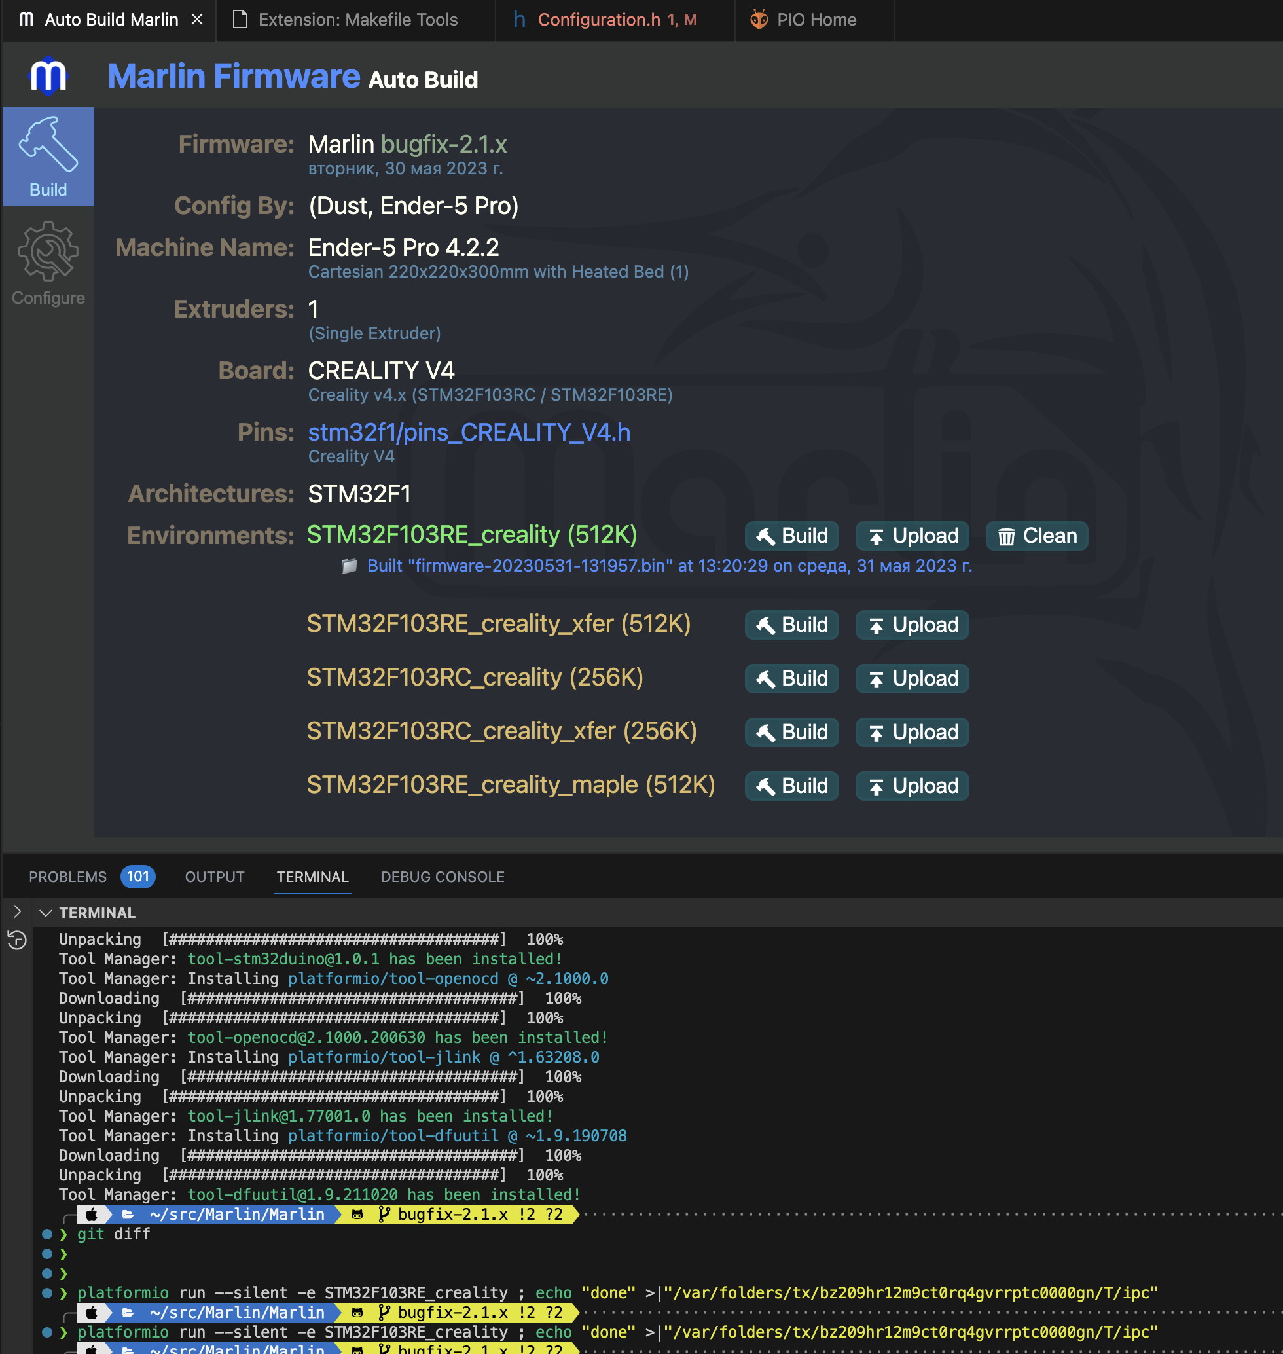Upload STM32F103RC_creality_xfer firmware
Screen dimensions: 1283x1354
click(x=912, y=732)
